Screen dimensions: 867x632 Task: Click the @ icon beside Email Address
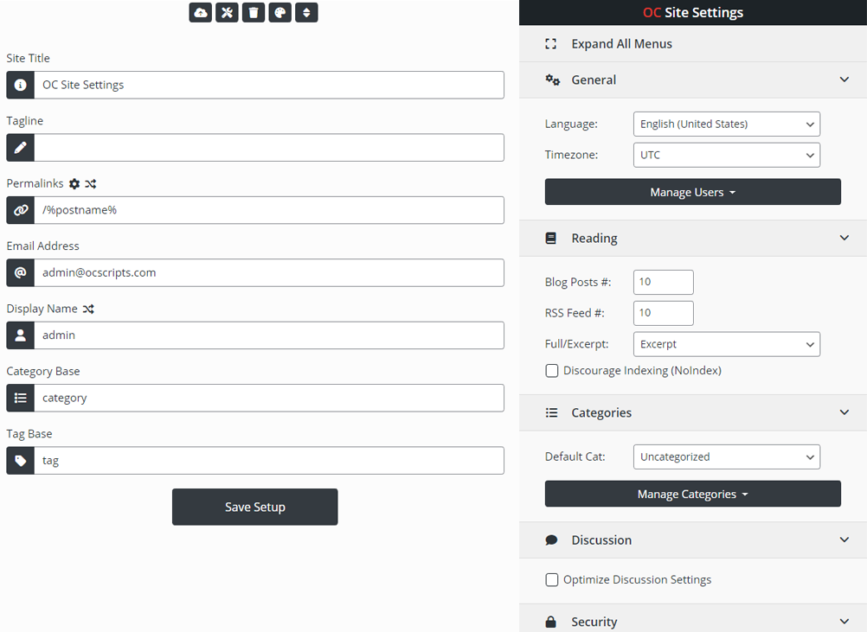21,273
